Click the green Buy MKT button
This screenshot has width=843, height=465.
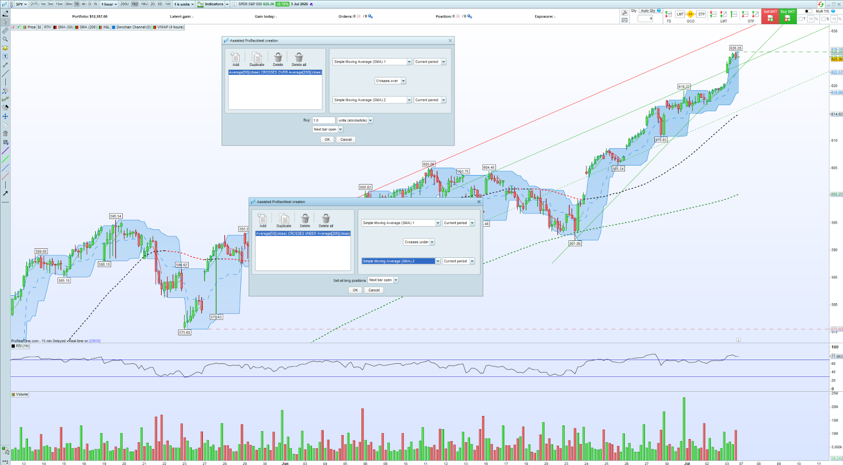[x=788, y=16]
